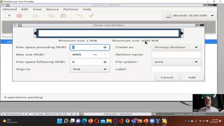The width and height of the screenshot is (224, 126).
Task: Focus the Free space following field
Action: click(x=80, y=62)
